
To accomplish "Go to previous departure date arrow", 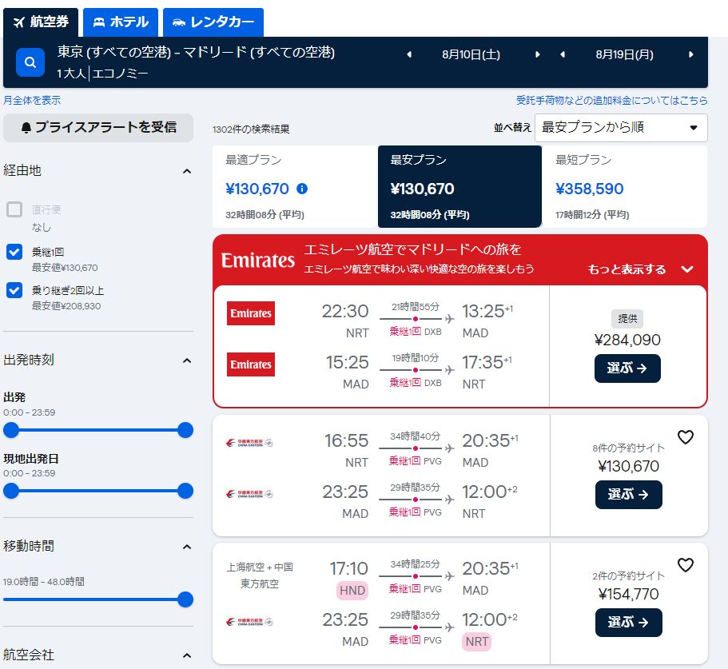I will pos(409,54).
